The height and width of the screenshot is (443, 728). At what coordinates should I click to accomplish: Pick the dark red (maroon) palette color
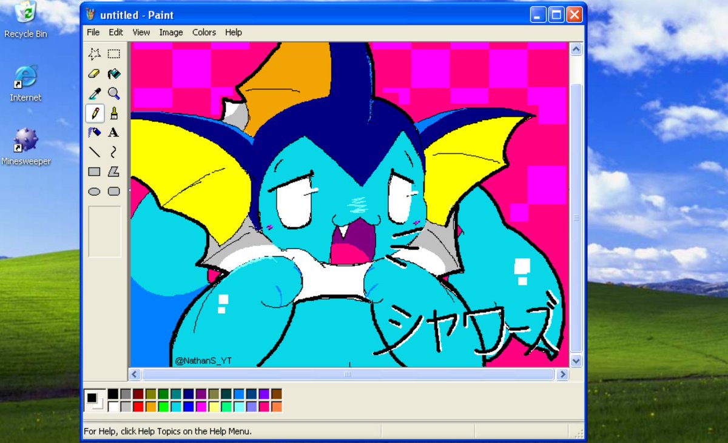point(138,394)
